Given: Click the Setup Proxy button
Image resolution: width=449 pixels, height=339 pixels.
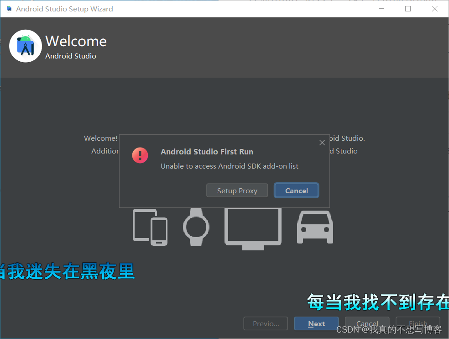Looking at the screenshot, I should coord(237,191).
